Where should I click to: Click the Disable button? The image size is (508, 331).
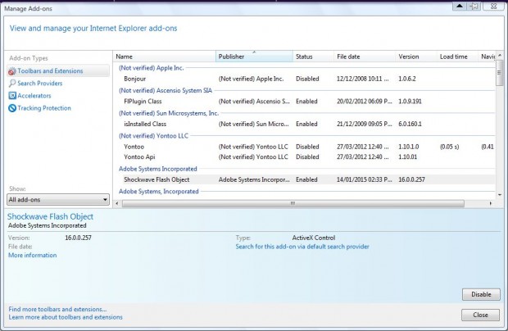click(481, 294)
